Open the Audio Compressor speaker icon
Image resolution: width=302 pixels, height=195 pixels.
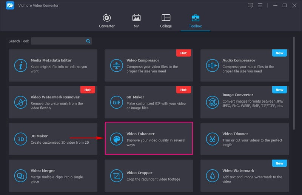pos(212,66)
